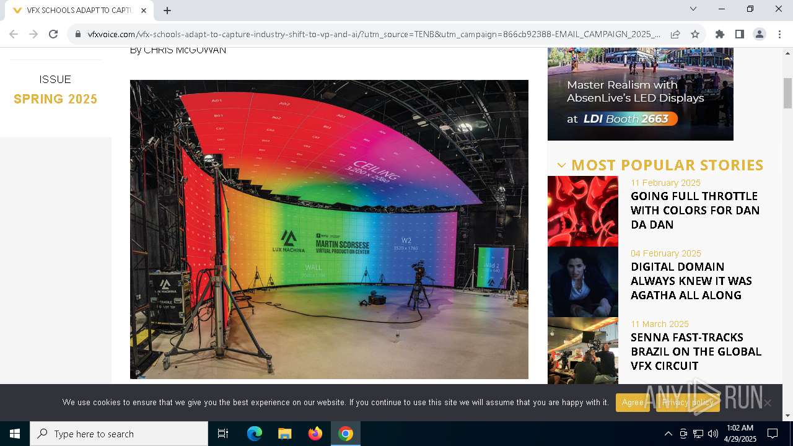Go back to previous page

coord(14,34)
